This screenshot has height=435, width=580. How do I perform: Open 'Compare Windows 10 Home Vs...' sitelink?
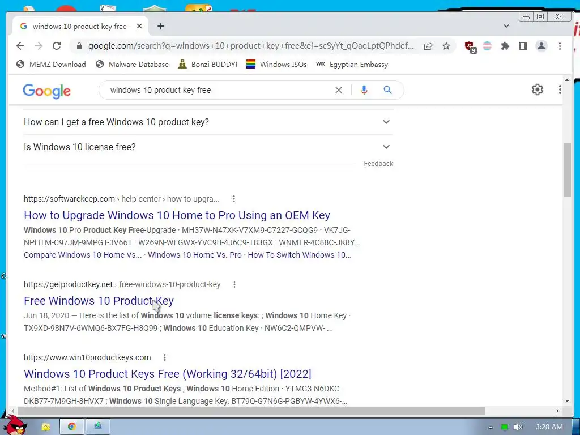click(x=83, y=255)
